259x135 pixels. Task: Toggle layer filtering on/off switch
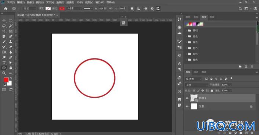(231, 78)
